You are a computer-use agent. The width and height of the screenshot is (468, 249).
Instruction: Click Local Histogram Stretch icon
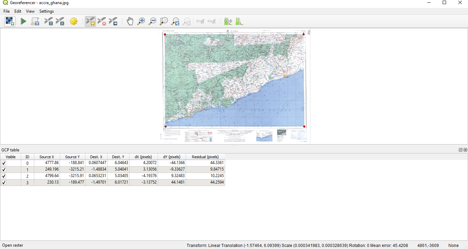[x=239, y=22]
